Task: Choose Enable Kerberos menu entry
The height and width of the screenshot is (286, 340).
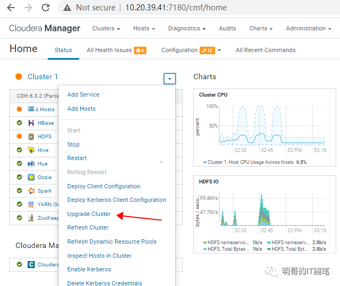Action: (x=89, y=269)
